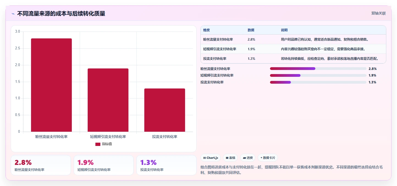Click the 说明 table column header

pyautogui.click(x=284, y=30)
